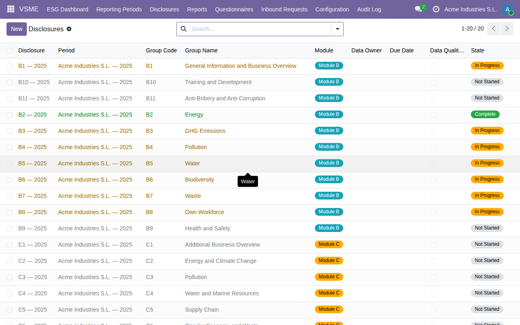Open 'Additional Business Overview' record
This screenshot has width=520, height=325.
point(222,245)
